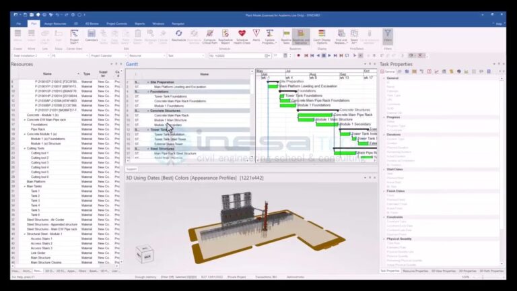Click the Alerts icon in the ribbon
517x291 pixels.
(256, 34)
